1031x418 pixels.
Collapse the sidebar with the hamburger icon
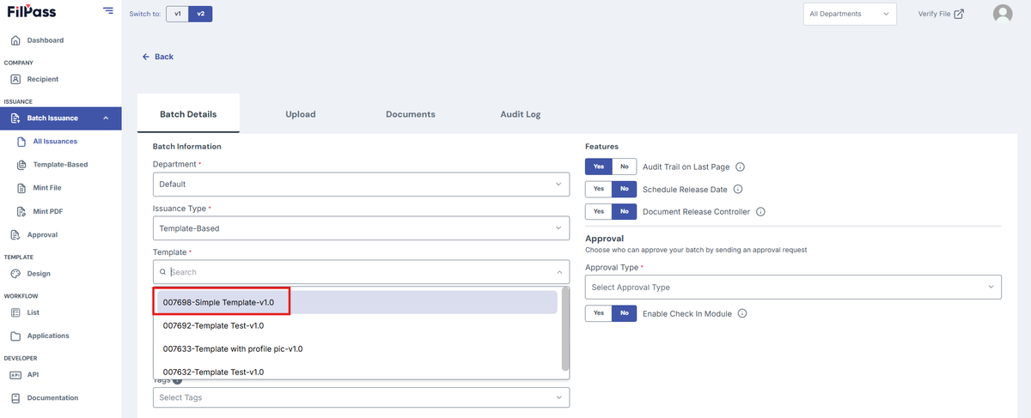[107, 11]
